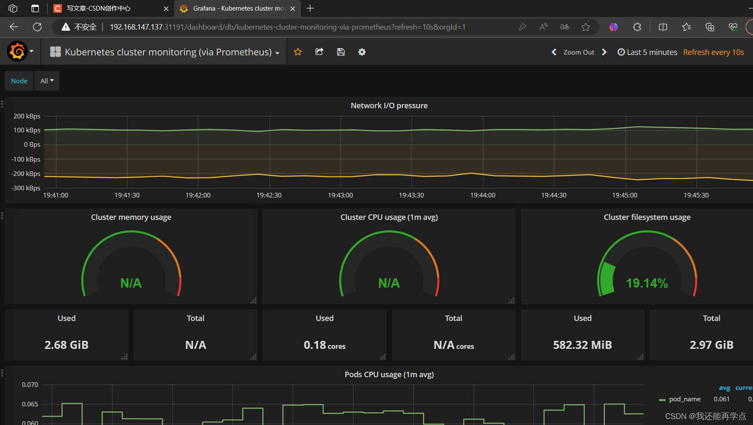Open the Last 5 minutes time picker
753x425 pixels.
(647, 52)
